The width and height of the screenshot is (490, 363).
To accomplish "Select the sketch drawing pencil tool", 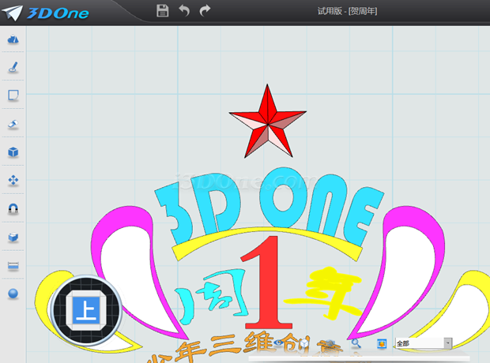I will coord(13,68).
